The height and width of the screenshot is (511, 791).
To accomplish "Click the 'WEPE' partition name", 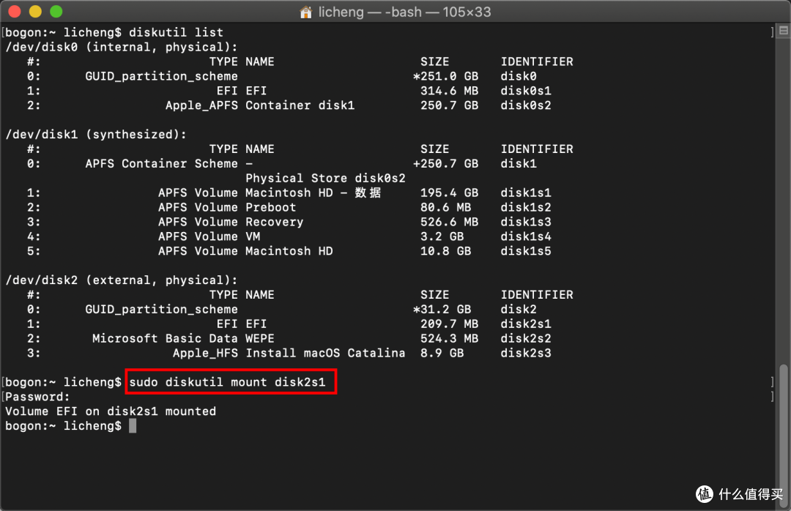I will point(260,338).
